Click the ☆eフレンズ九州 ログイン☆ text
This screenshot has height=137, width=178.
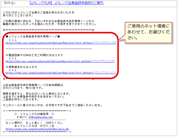[34, 126]
